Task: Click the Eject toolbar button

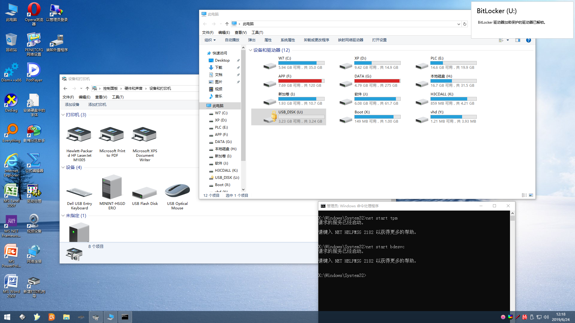Action: [x=252, y=40]
